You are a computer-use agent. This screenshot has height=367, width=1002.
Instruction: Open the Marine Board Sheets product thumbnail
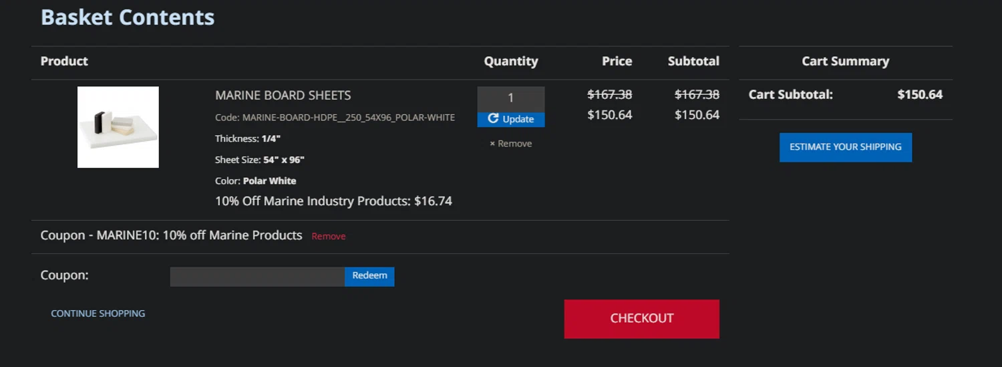coord(118,127)
